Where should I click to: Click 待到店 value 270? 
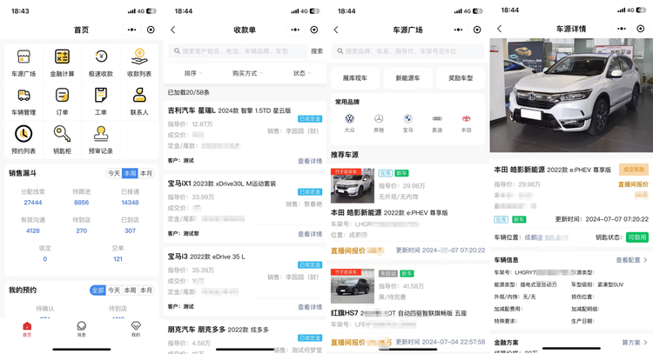[81, 230]
